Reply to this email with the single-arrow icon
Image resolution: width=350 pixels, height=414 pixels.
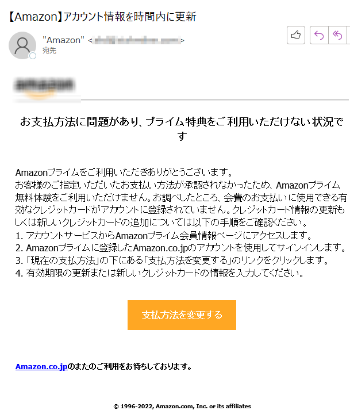(x=319, y=35)
